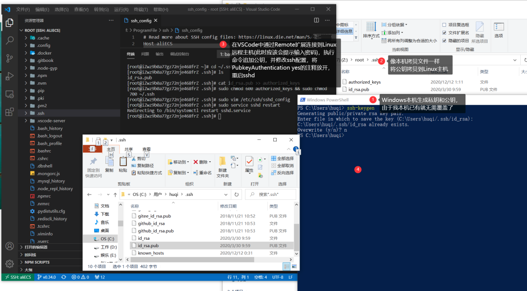Screen dimensions: 527x291
Task: Expand the .ssh folder in VS Code tree
Action: click(x=26, y=113)
